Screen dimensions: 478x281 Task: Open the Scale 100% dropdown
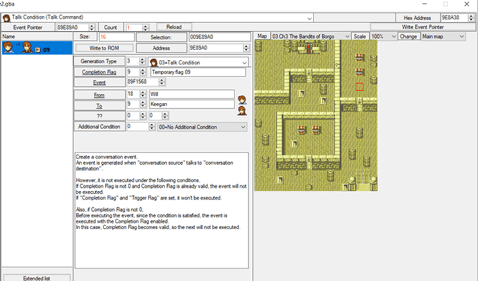(x=393, y=37)
